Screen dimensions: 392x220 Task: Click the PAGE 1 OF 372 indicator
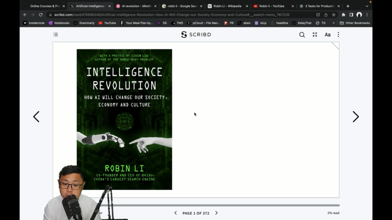click(196, 213)
